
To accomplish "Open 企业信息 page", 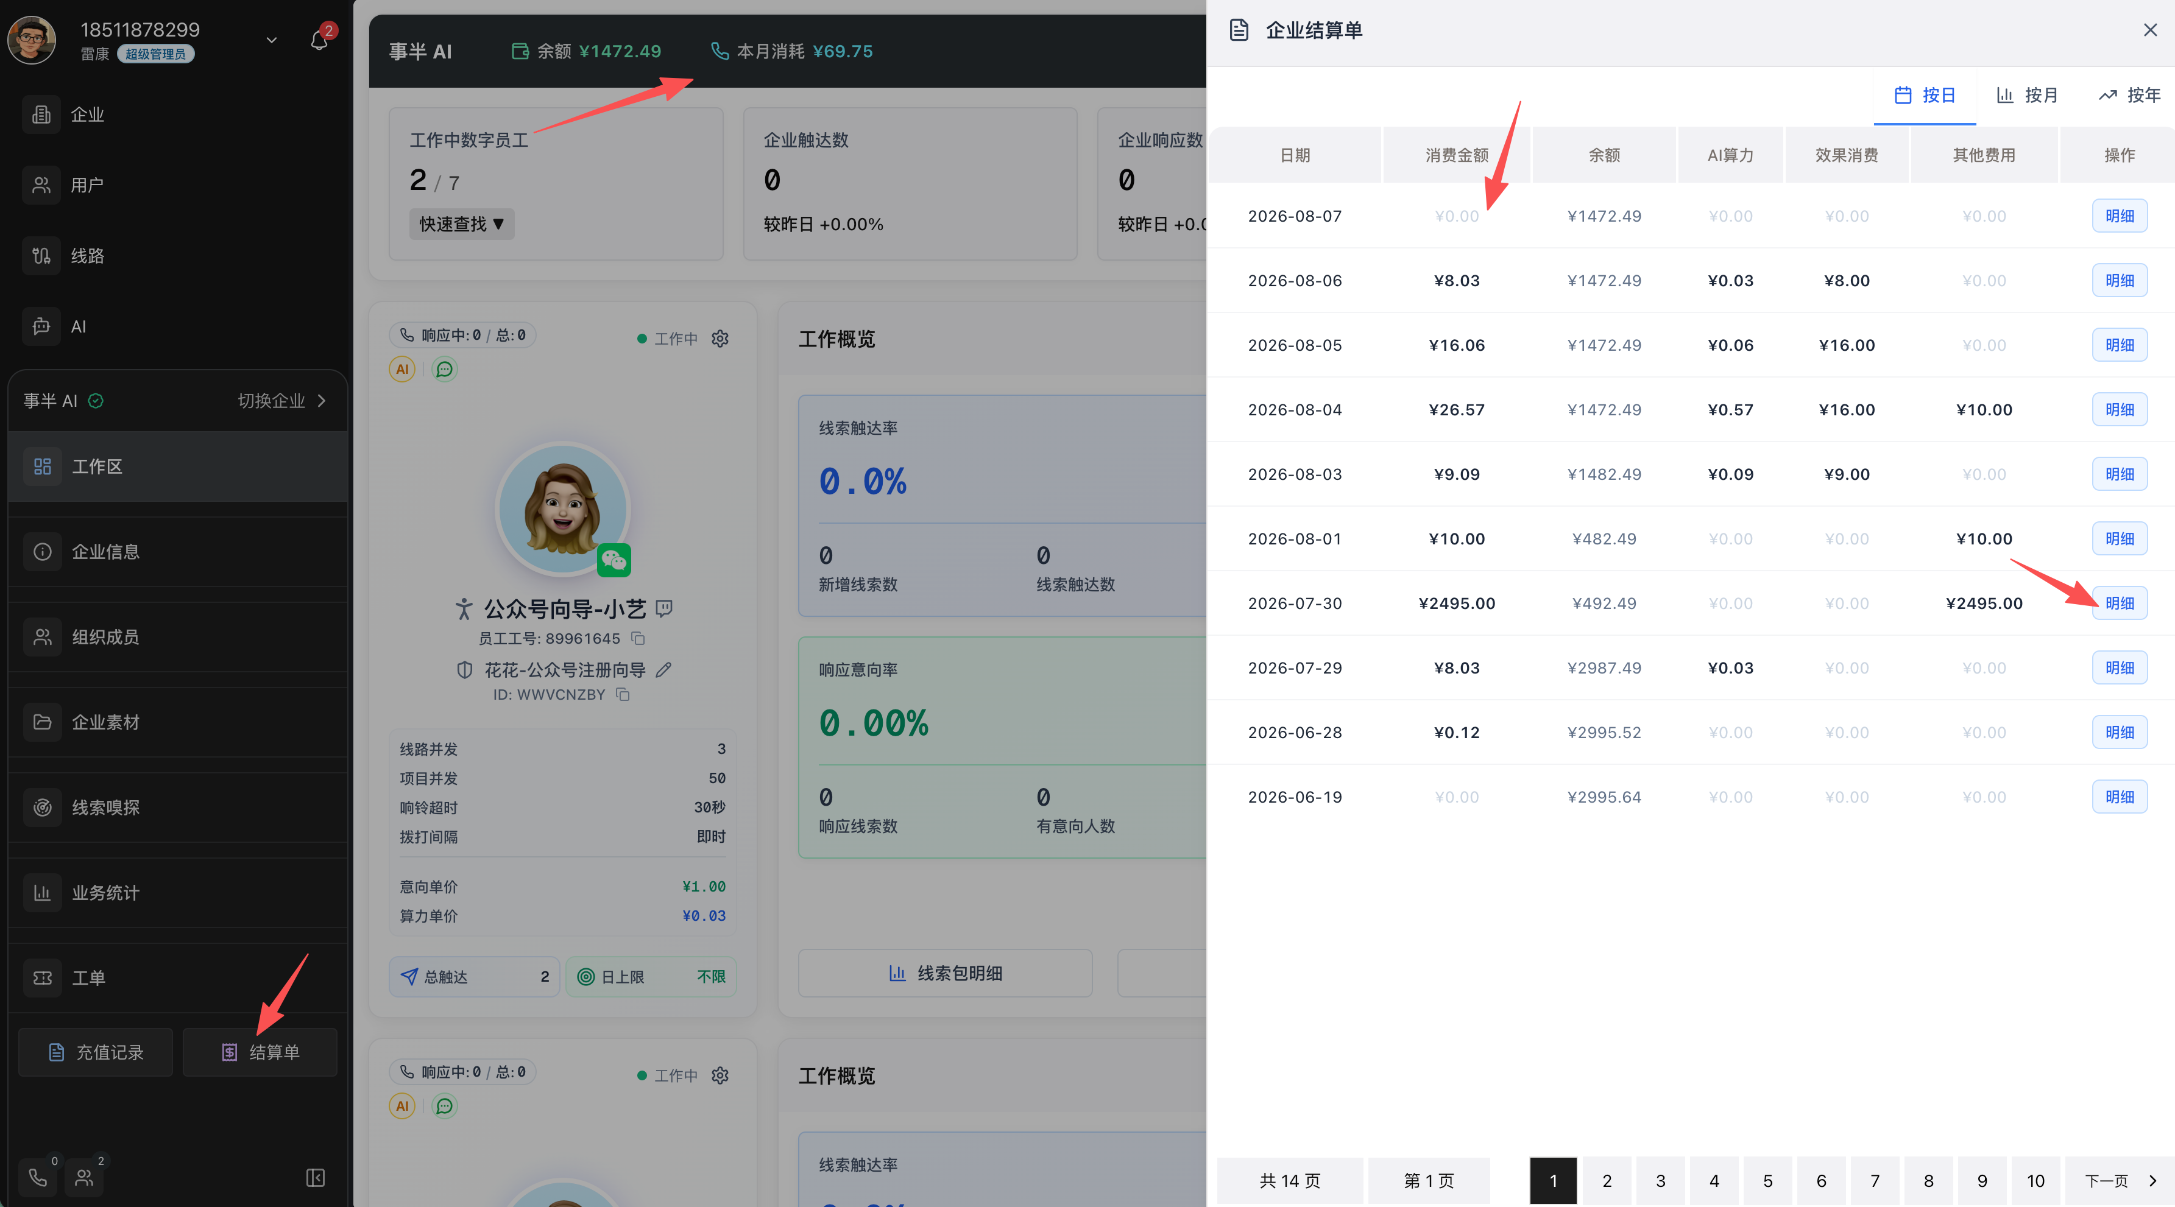I will pyautogui.click(x=177, y=552).
